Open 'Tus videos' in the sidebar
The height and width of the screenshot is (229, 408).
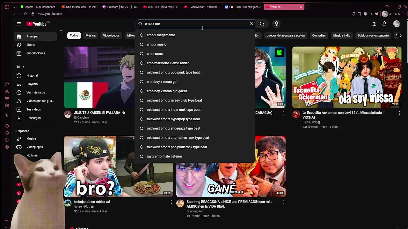point(35,109)
